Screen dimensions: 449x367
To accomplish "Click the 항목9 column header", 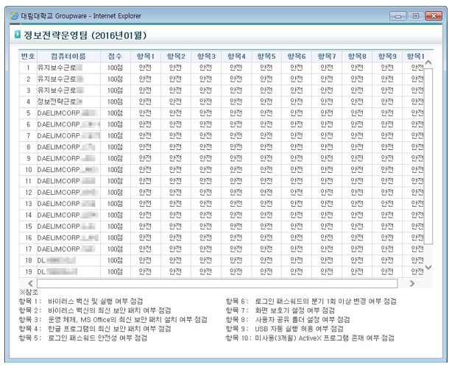I will pos(387,56).
